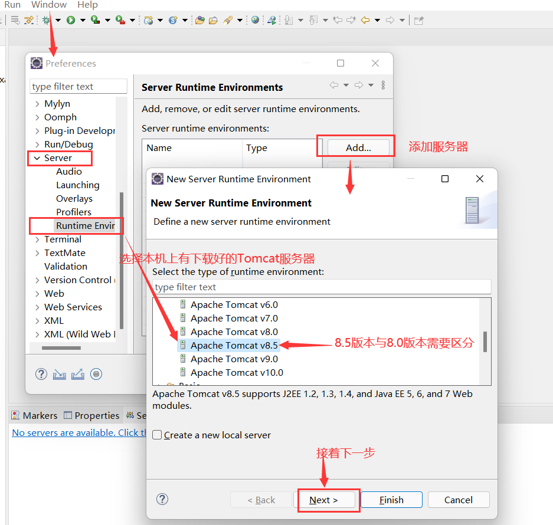Toggle Create a new local server checkbox

157,435
